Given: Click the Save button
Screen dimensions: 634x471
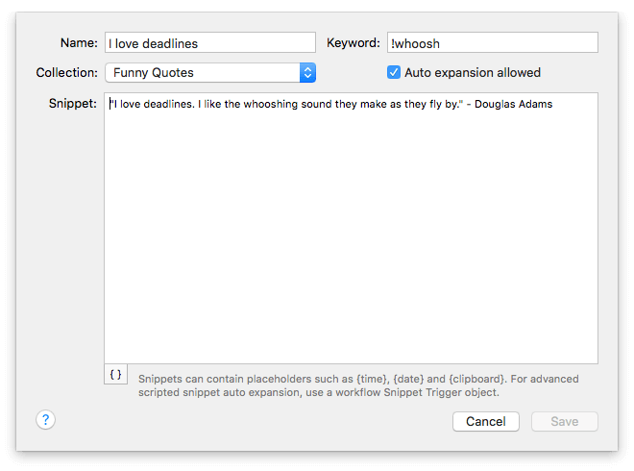Looking at the screenshot, I should (x=564, y=421).
